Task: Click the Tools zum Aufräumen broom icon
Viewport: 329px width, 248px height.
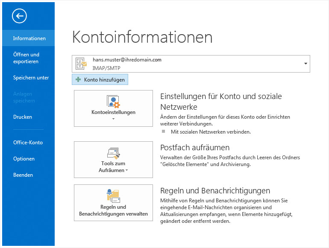Action: coord(113,153)
